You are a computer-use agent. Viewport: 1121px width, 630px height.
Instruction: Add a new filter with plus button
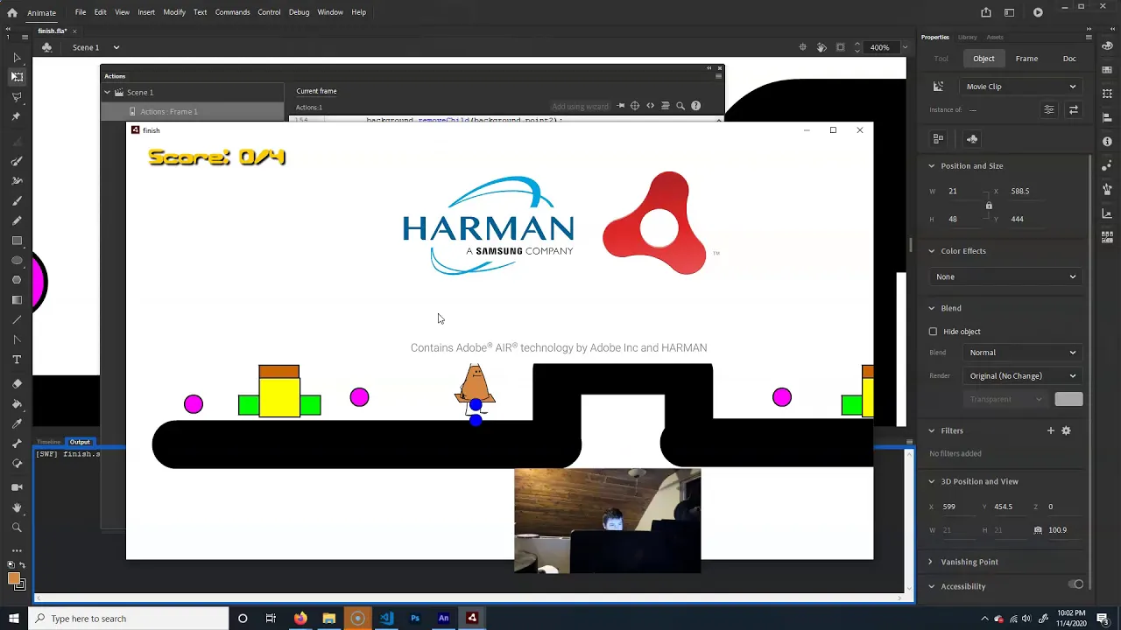pyautogui.click(x=1051, y=430)
